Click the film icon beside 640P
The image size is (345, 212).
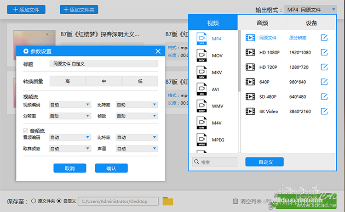(x=250, y=82)
